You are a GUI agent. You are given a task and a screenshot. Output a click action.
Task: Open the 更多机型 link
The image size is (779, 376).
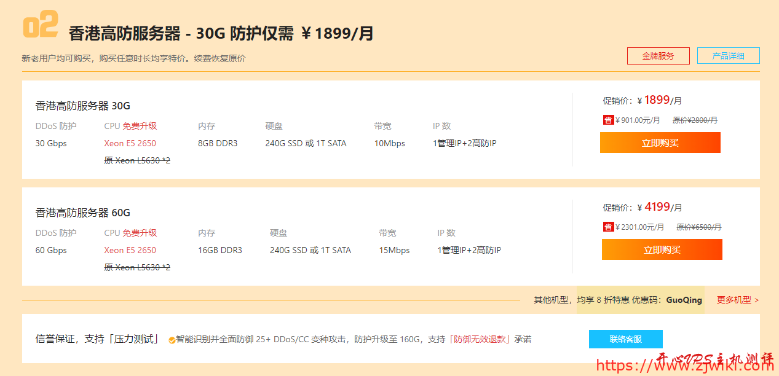pyautogui.click(x=737, y=300)
